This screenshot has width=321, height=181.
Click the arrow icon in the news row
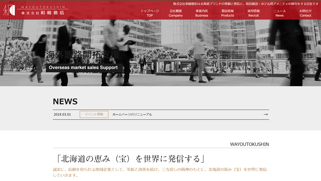coord(265,115)
